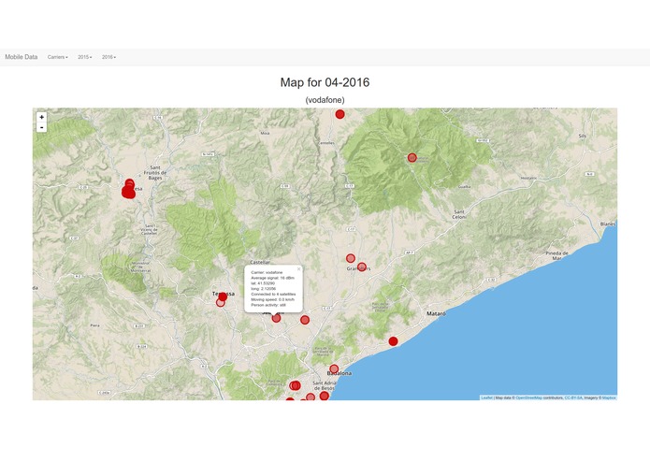Select the marker beneath the open popup tip
650x462 pixels.
(x=276, y=318)
